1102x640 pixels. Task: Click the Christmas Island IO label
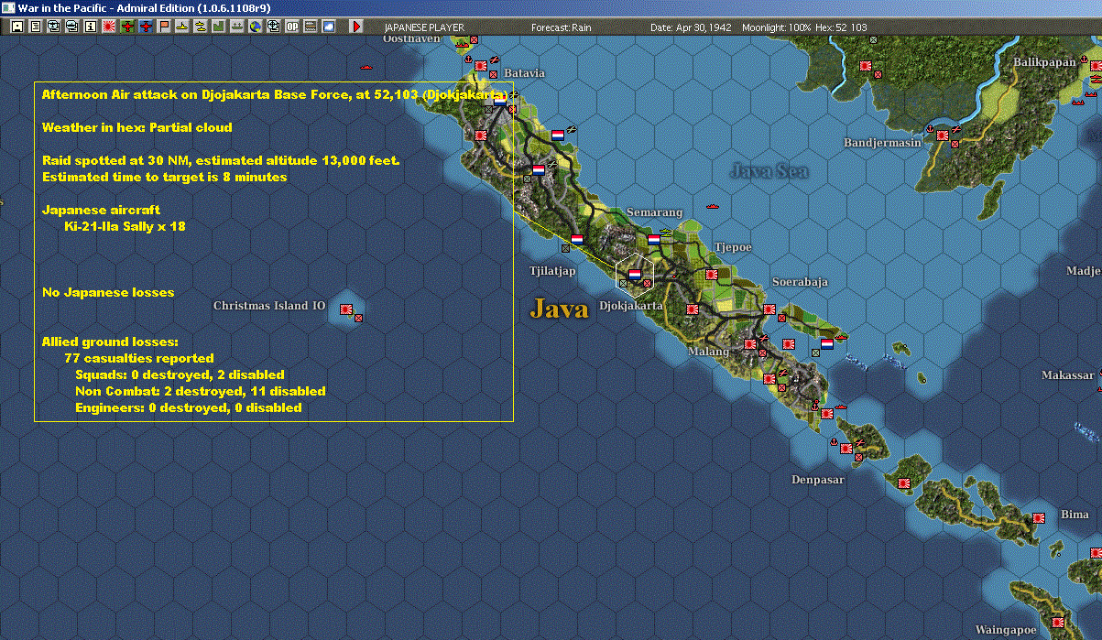[x=269, y=306]
